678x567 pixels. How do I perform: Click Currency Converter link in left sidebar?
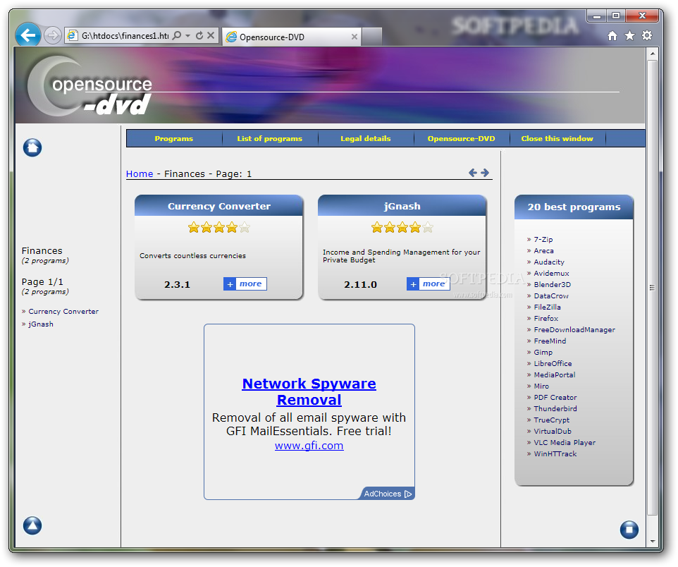(x=63, y=311)
